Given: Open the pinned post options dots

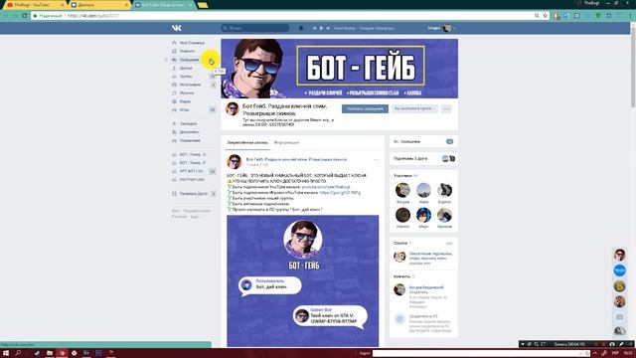Looking at the screenshot, I should click(x=377, y=160).
